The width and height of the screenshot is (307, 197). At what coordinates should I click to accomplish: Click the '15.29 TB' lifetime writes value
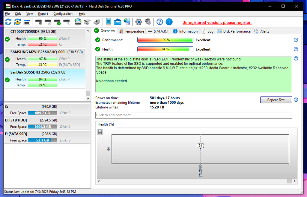click(157, 107)
